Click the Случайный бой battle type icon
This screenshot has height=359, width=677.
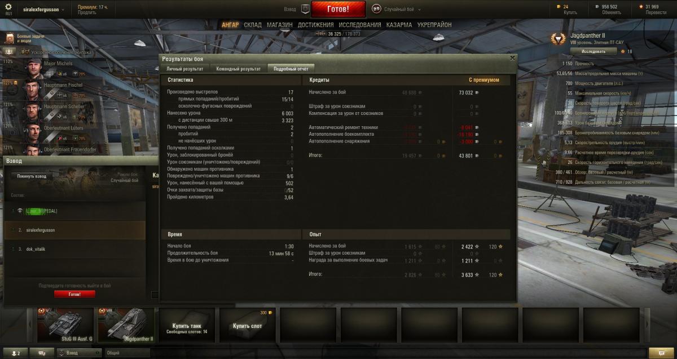376,9
